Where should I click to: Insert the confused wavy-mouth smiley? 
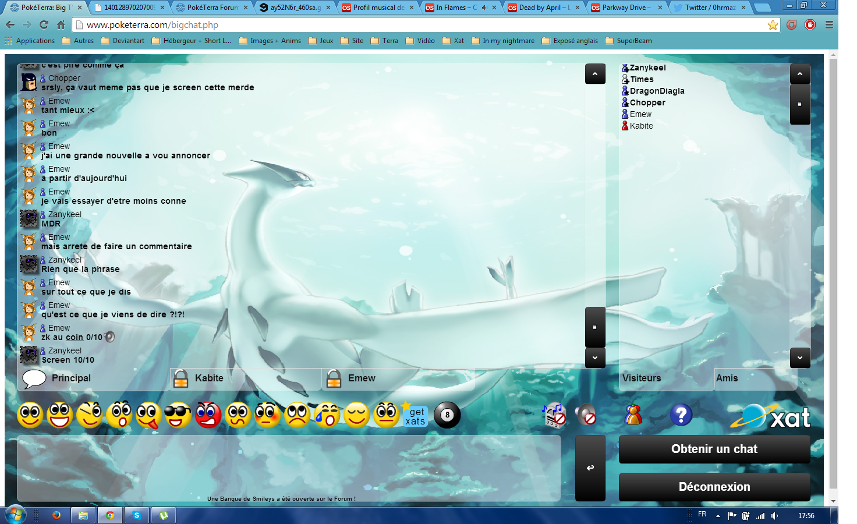pyautogui.click(x=238, y=415)
